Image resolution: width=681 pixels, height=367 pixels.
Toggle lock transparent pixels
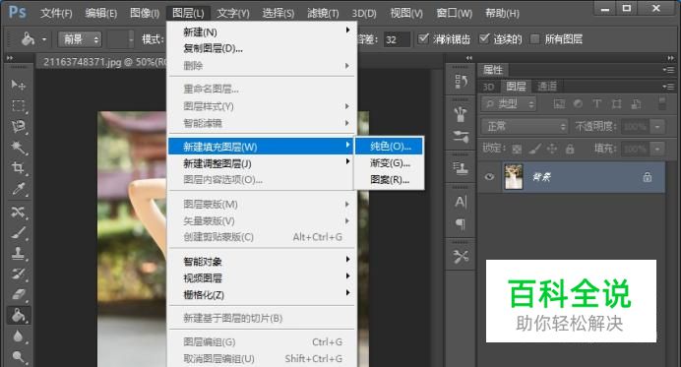517,150
